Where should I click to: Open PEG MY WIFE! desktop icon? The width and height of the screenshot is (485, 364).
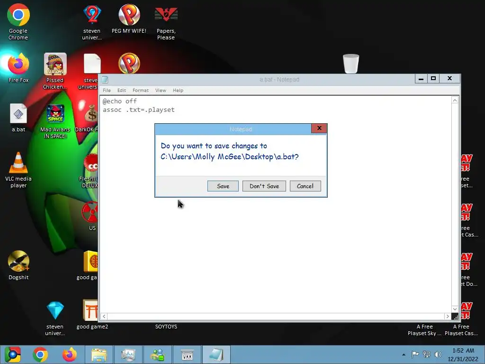pos(129,18)
